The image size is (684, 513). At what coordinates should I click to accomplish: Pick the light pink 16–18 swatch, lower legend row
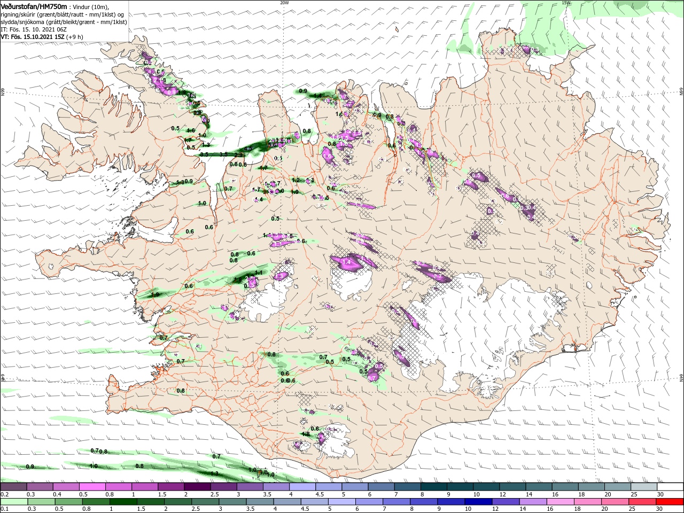(561, 502)
